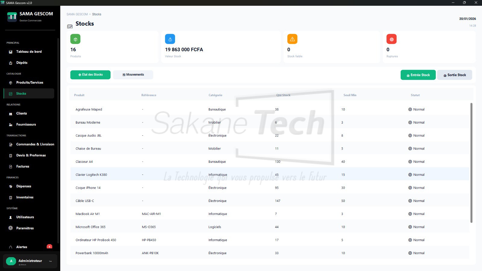Open Produits/Services in the sidebar
The image size is (482, 271).
(x=29, y=83)
